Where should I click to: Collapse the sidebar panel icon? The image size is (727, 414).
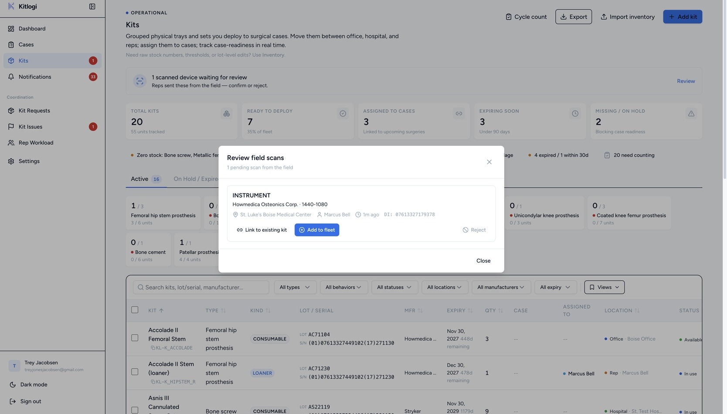tap(92, 7)
